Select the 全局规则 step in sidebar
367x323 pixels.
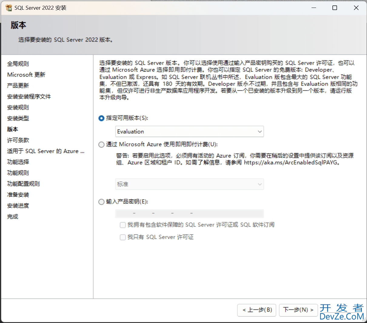(18, 64)
